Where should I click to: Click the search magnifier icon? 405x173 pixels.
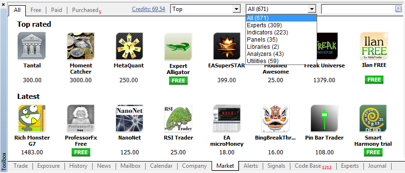click(x=398, y=9)
